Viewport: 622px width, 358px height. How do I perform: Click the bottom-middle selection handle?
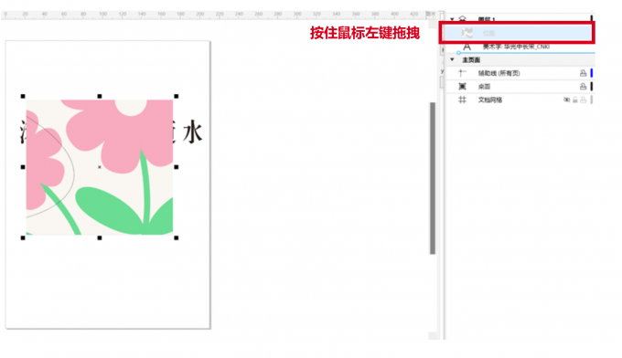(100, 237)
